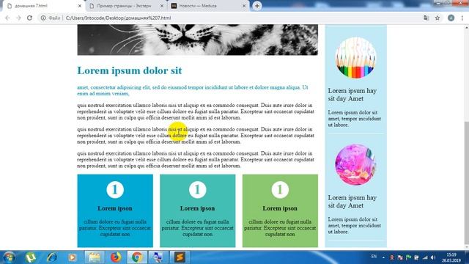Click the teal intro paragraph starting with amet

tap(193, 90)
